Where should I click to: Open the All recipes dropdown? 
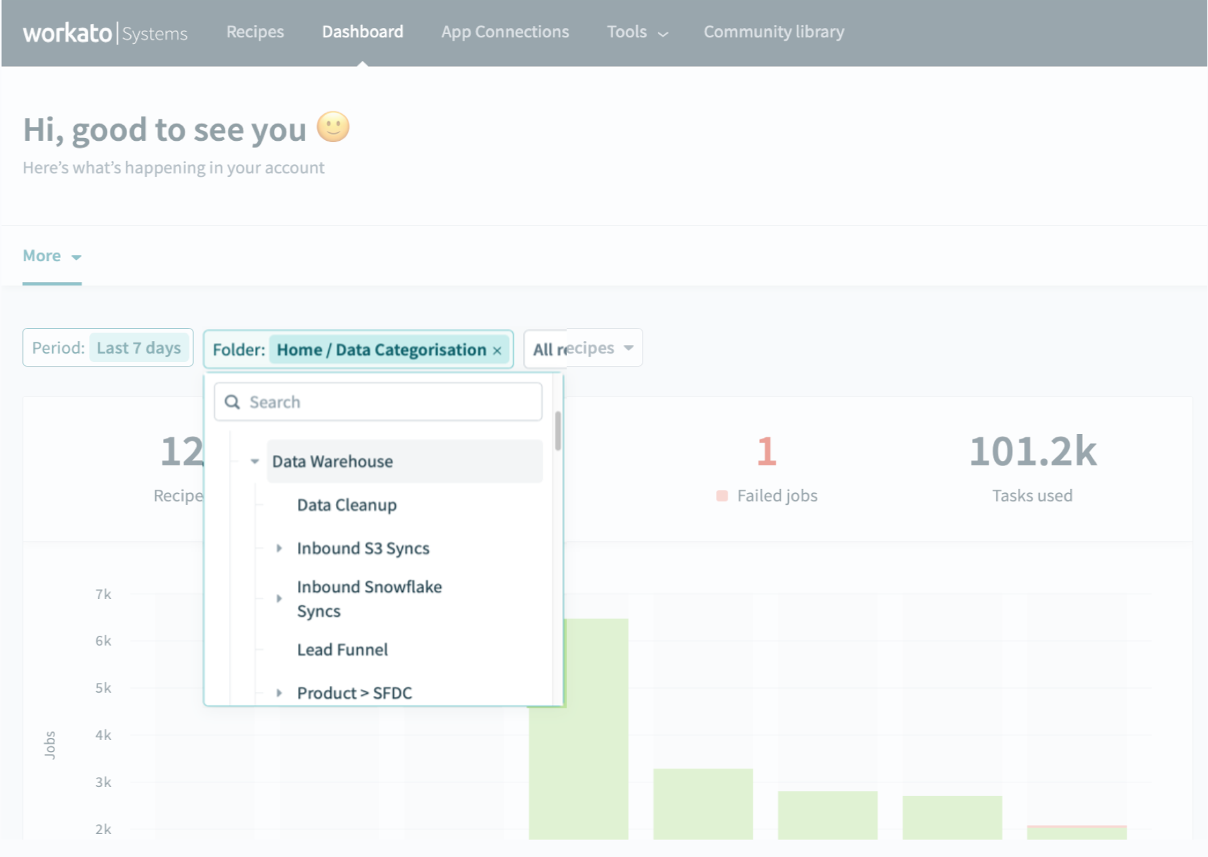click(x=583, y=348)
